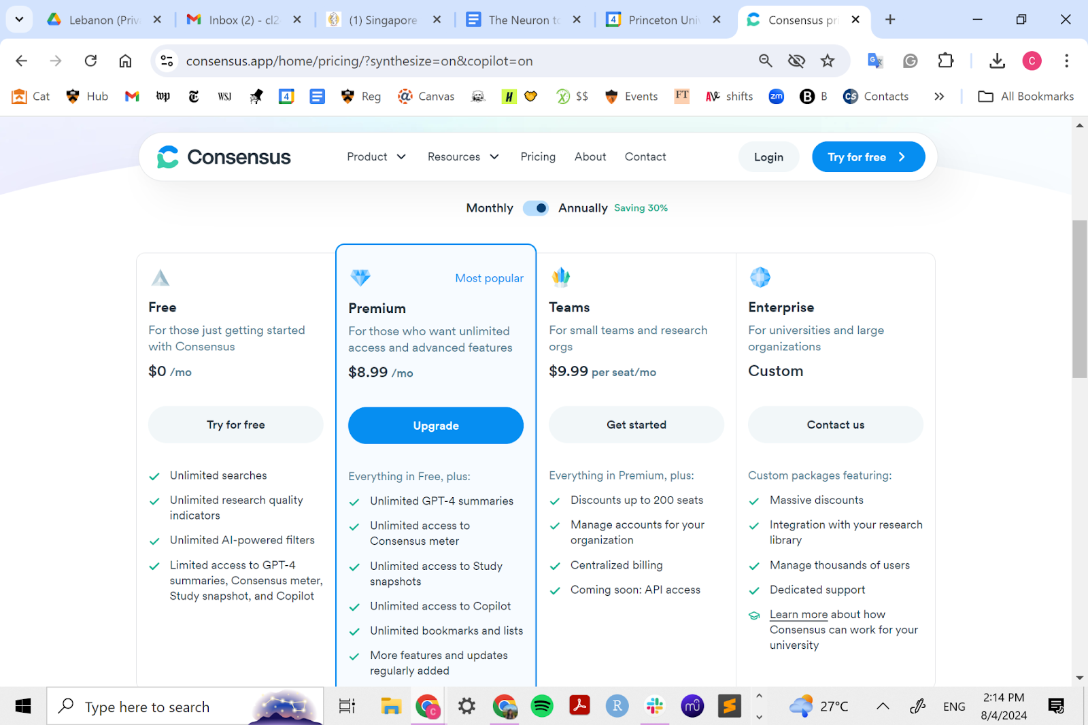The image size is (1088, 725).
Task: Close the Consensus pricing tab
Action: (855, 20)
